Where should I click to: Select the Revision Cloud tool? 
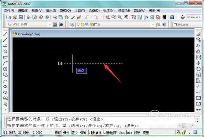point(5,75)
